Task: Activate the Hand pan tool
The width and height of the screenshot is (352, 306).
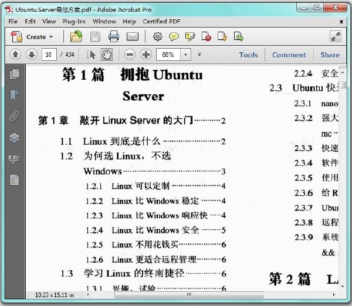Action: (107, 55)
